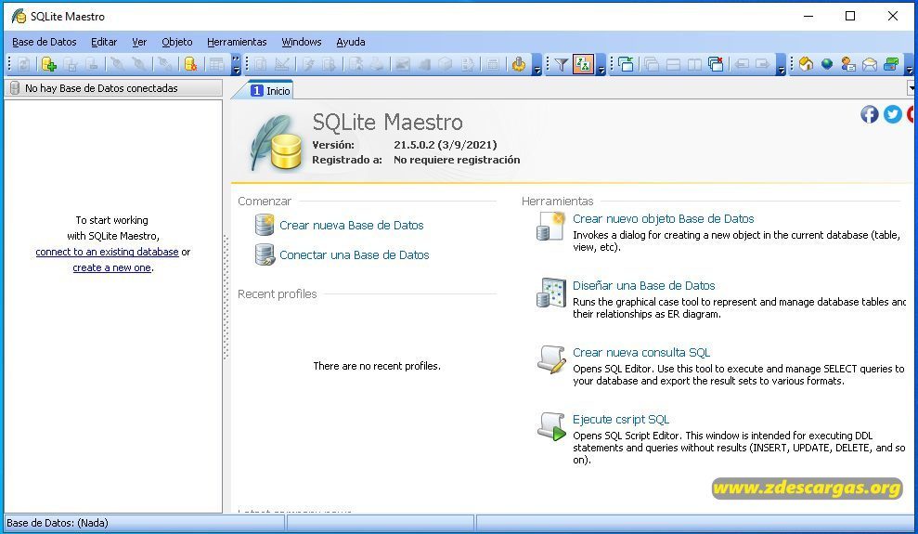Click the tile windows horizontally icon
Viewport: 918px width, 534px height.
(x=673, y=64)
